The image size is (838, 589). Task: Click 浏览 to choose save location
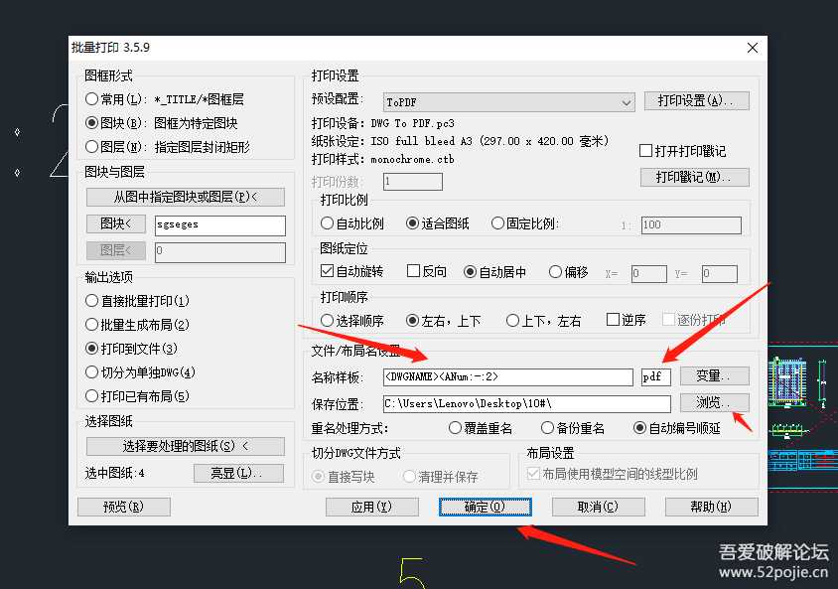pyautogui.click(x=715, y=402)
